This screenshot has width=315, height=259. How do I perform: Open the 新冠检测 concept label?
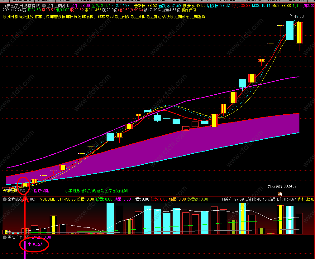(x=120, y=191)
